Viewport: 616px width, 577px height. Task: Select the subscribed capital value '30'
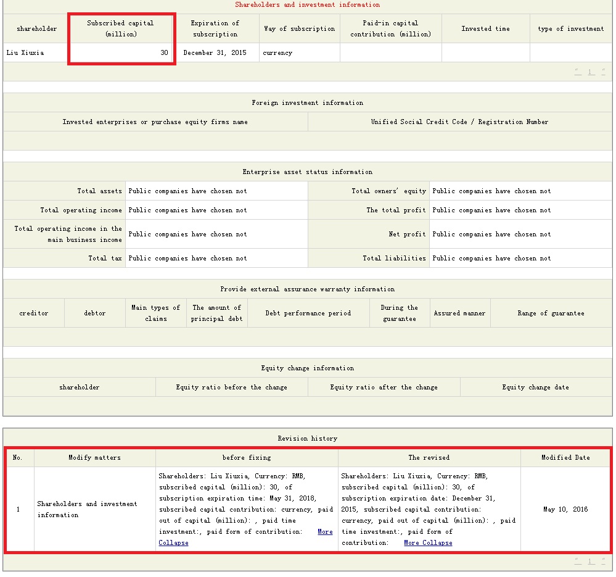click(x=164, y=52)
